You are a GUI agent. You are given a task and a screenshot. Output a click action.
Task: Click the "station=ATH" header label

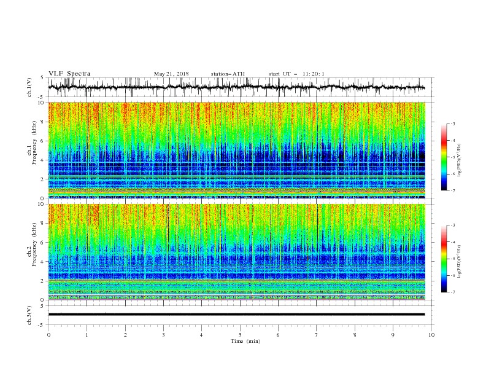(228, 74)
